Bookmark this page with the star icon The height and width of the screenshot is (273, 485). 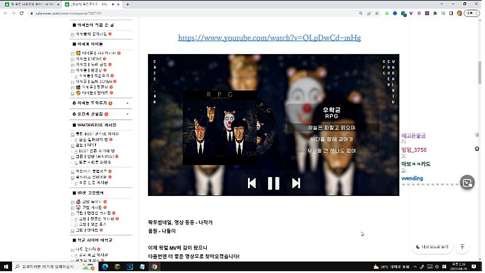coord(376,13)
